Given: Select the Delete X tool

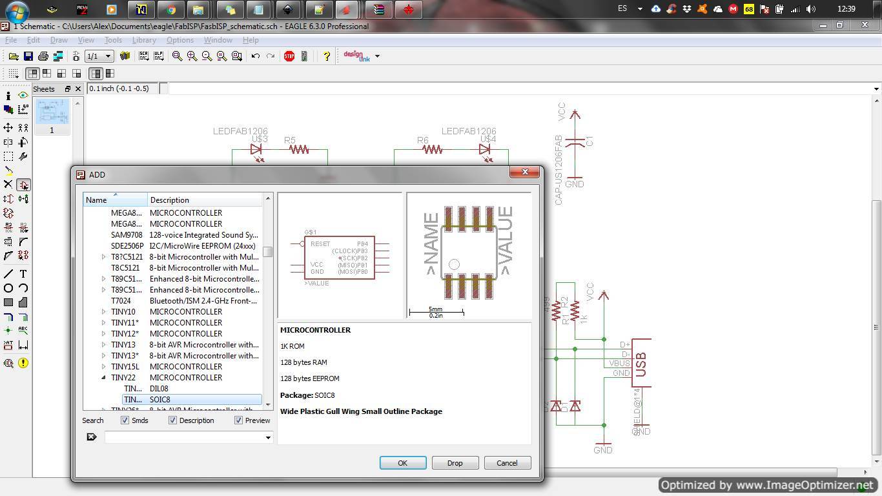Looking at the screenshot, I should pyautogui.click(x=8, y=185).
